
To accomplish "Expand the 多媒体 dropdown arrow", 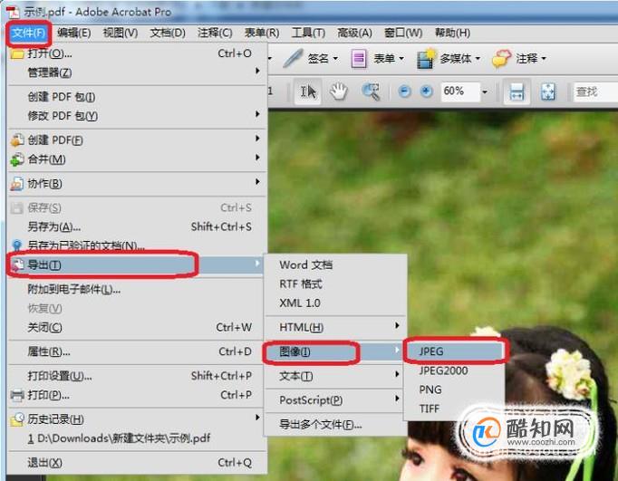I will pos(478,59).
